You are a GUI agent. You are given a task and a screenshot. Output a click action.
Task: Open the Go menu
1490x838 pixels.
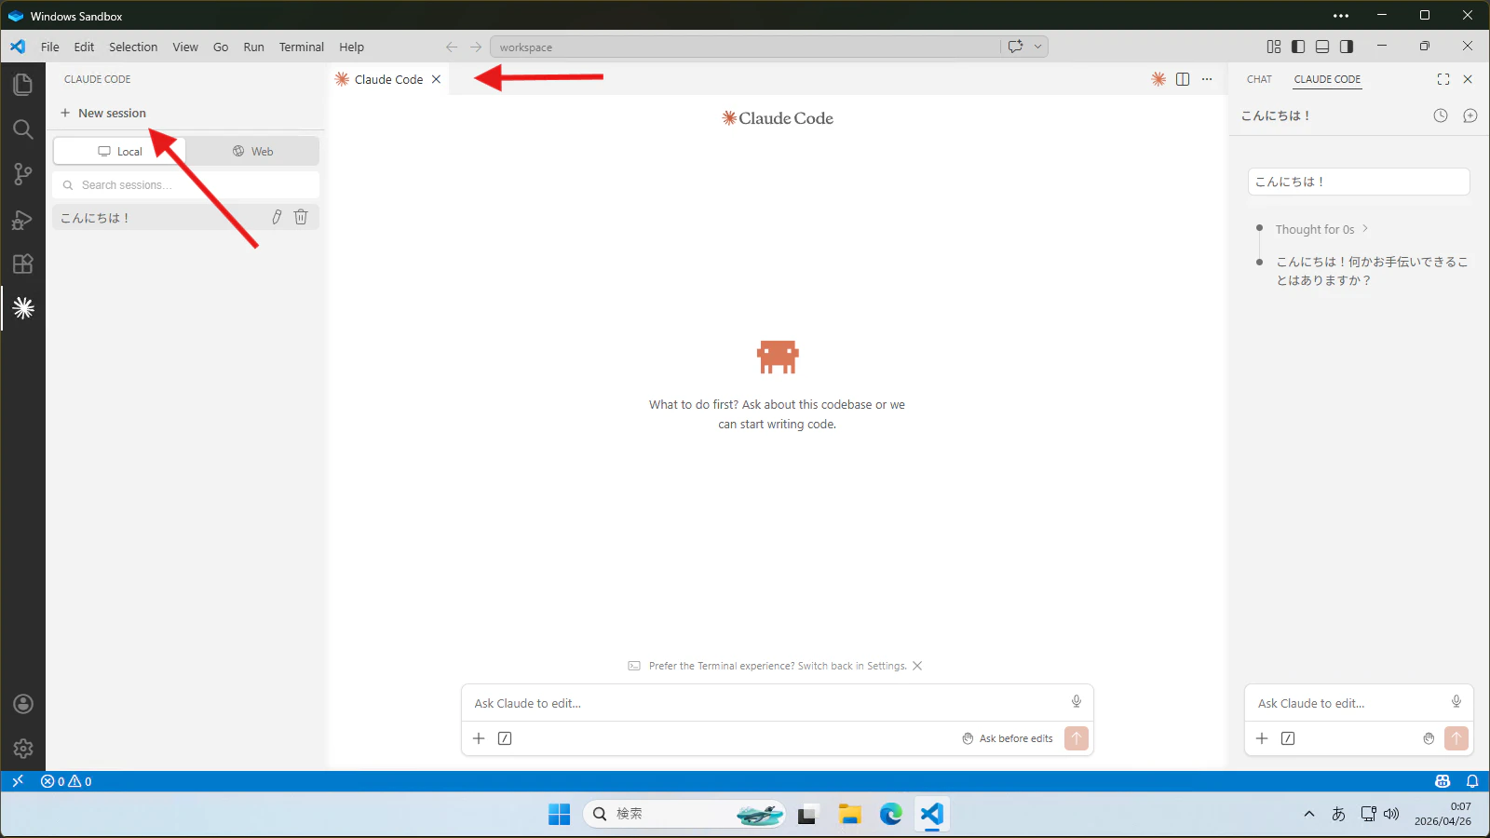221,47
